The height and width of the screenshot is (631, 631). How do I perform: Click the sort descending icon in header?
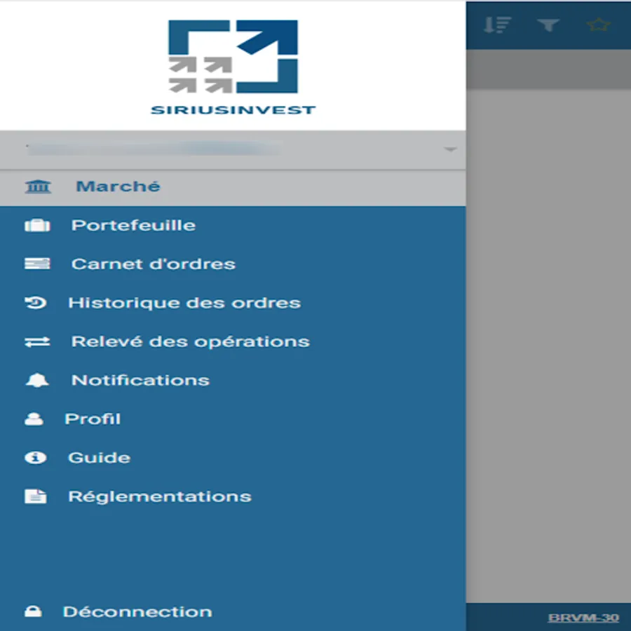pyautogui.click(x=497, y=25)
